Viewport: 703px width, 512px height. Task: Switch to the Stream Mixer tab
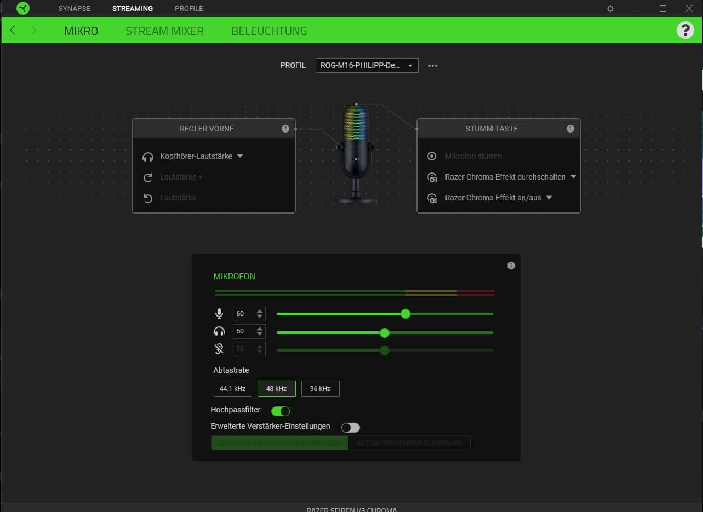click(x=164, y=31)
